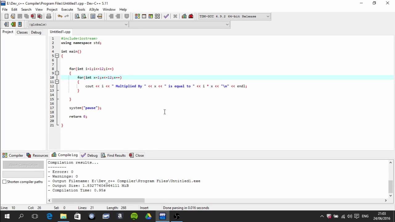Select the Untitled1.cpp editor tab

(60, 32)
